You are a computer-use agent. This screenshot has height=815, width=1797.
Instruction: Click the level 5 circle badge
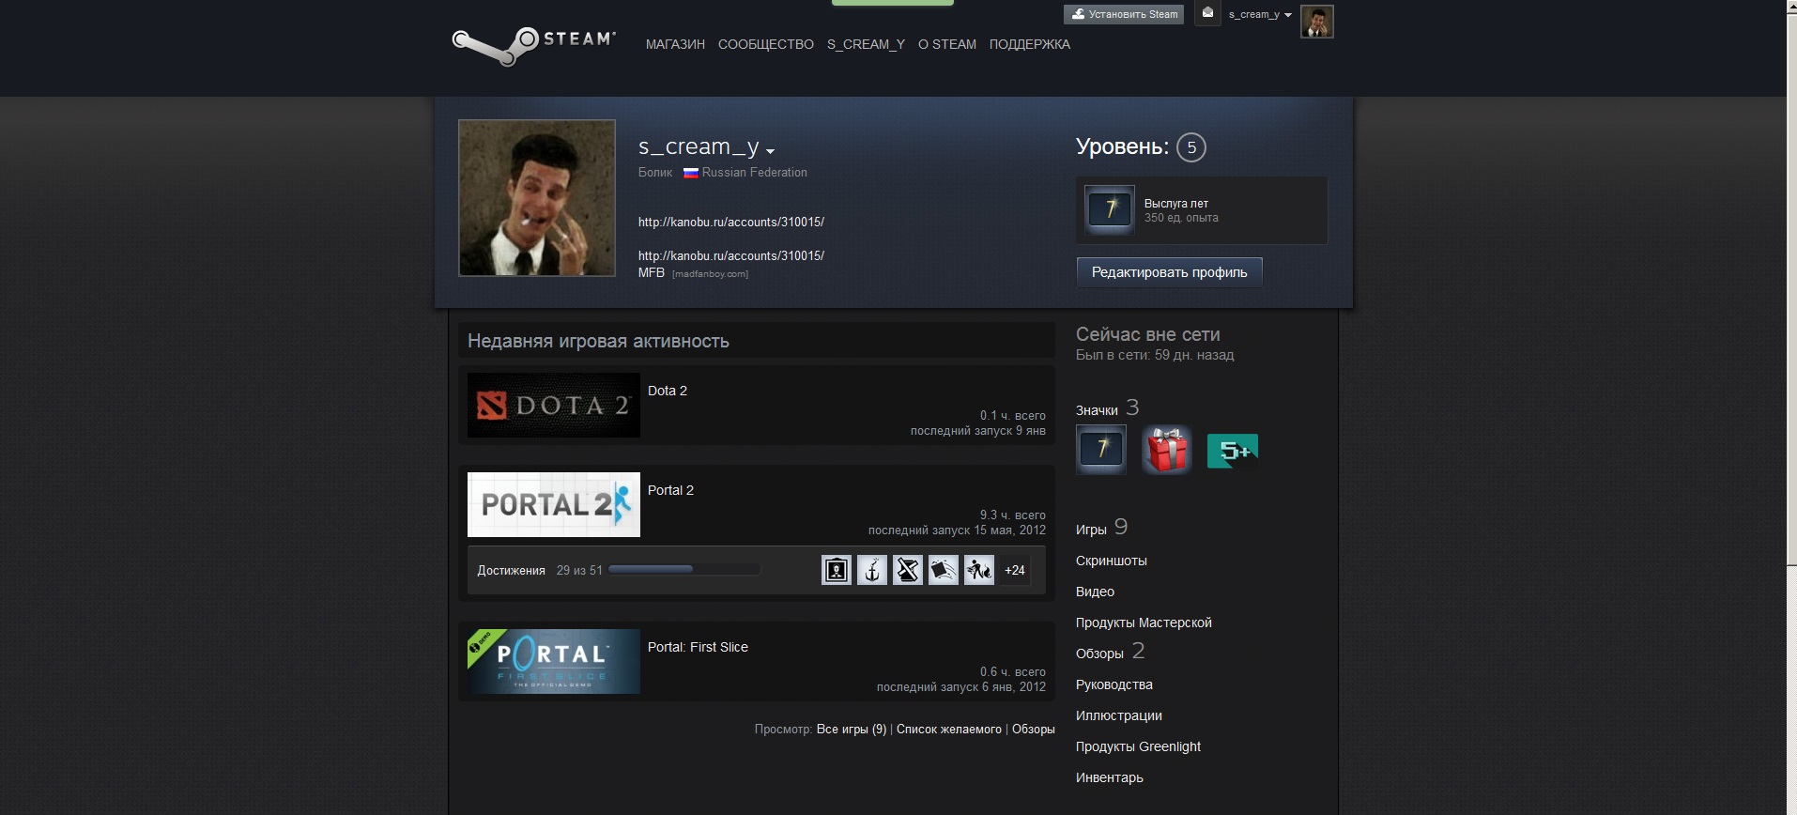(1190, 147)
